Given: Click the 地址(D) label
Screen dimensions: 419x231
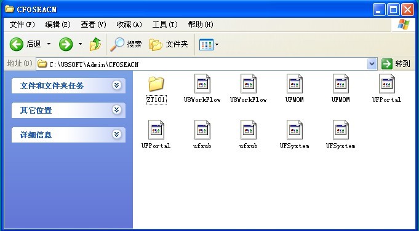Looking at the screenshot, I should [x=20, y=63].
